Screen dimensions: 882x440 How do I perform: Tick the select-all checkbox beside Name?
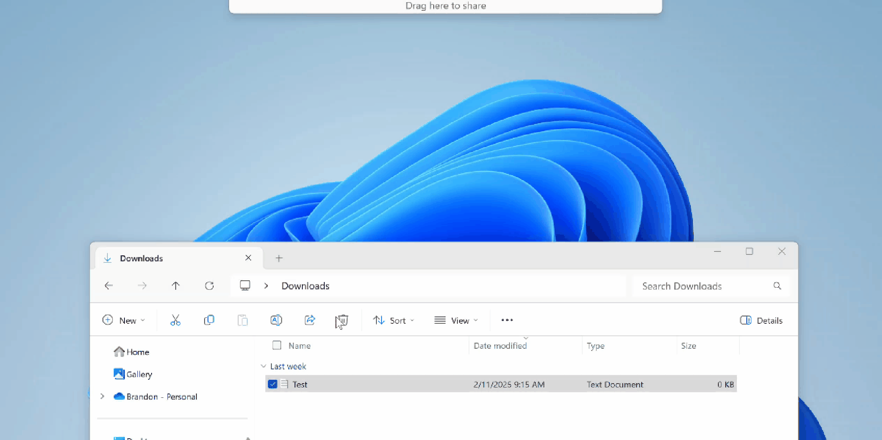click(x=277, y=345)
